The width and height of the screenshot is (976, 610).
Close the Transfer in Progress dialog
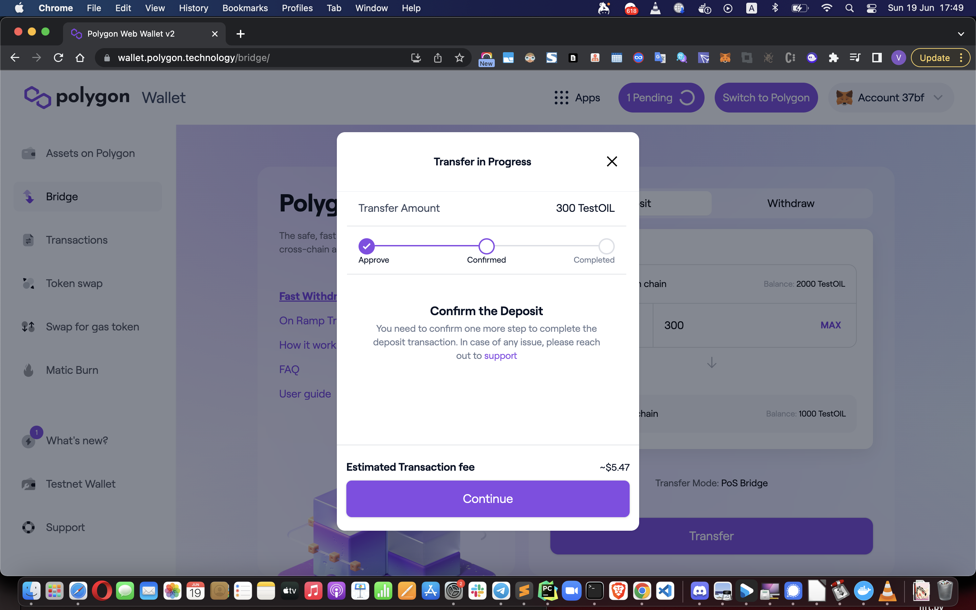tap(612, 161)
